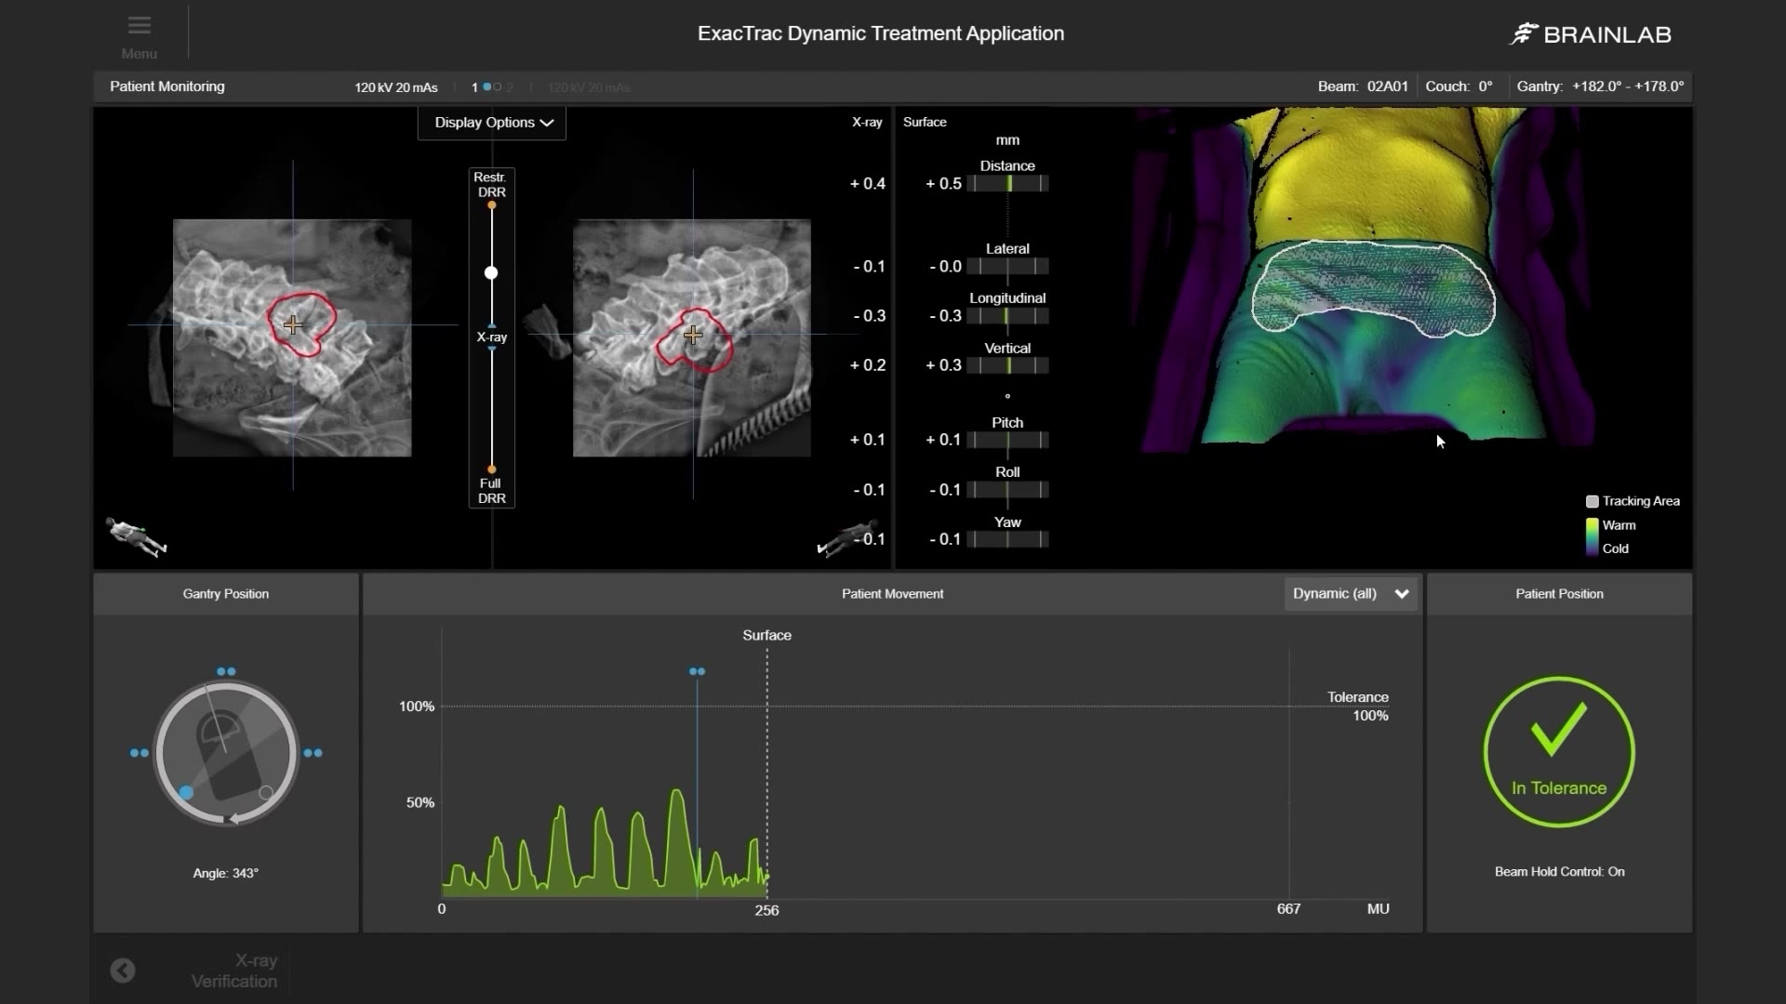This screenshot has height=1004, width=1786.
Task: Open the hamburger Menu icon
Action: (x=139, y=26)
